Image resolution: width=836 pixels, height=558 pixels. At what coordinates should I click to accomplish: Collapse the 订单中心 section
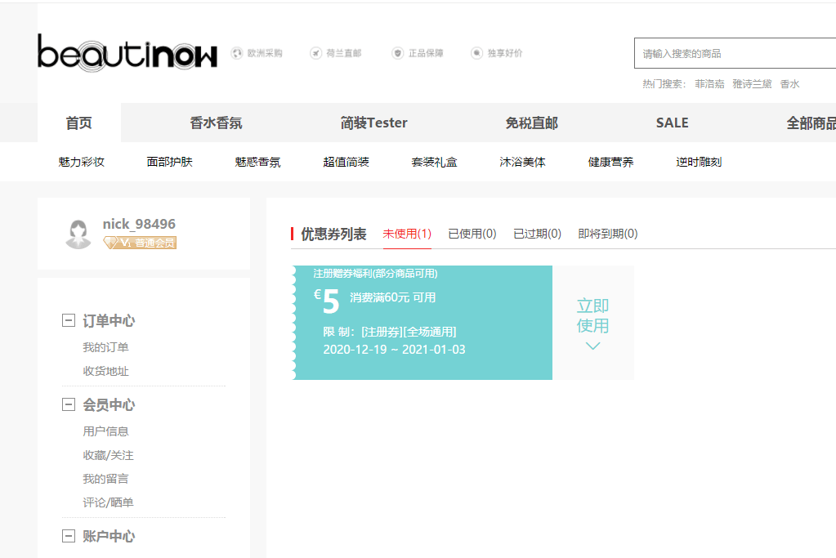[x=69, y=320]
